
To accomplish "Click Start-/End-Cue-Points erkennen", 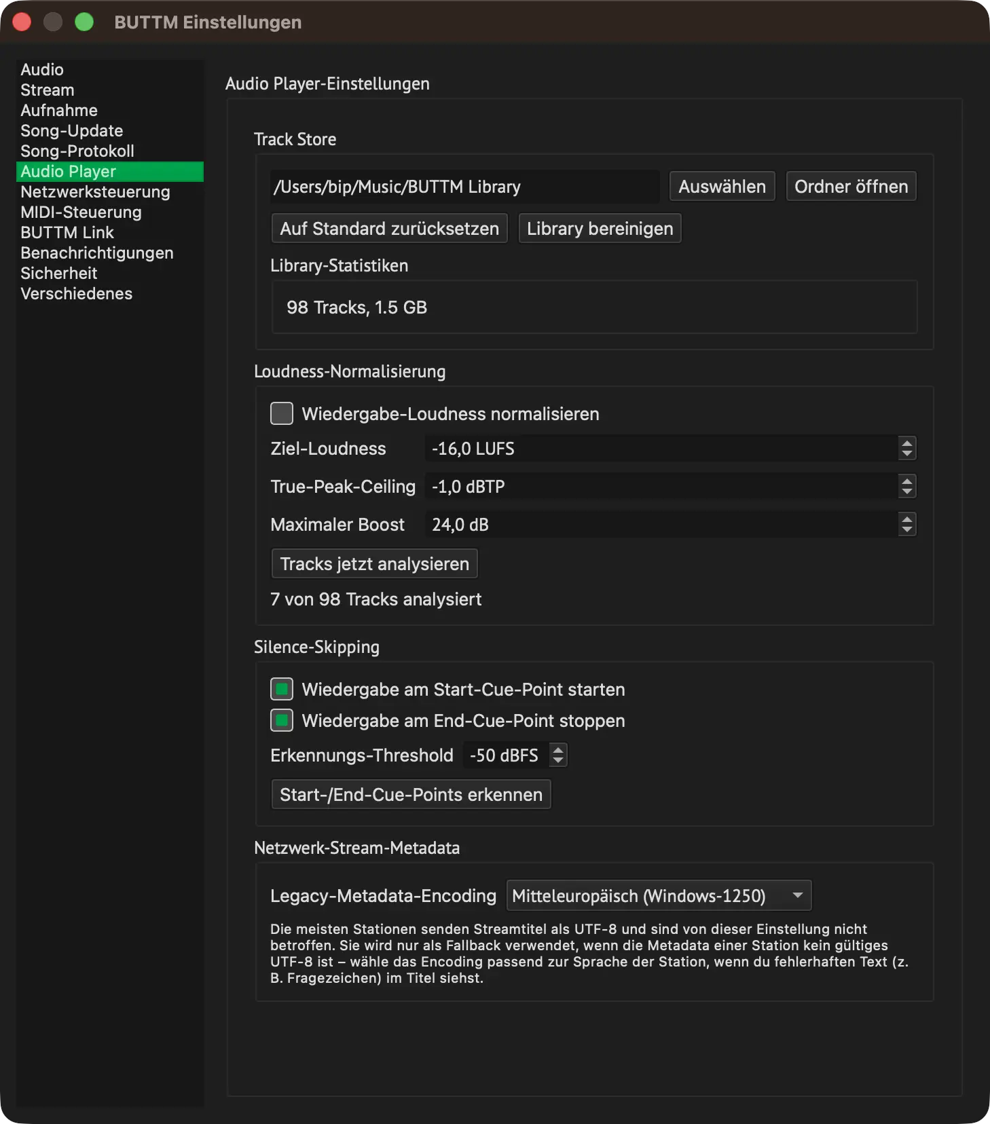I will [x=411, y=795].
